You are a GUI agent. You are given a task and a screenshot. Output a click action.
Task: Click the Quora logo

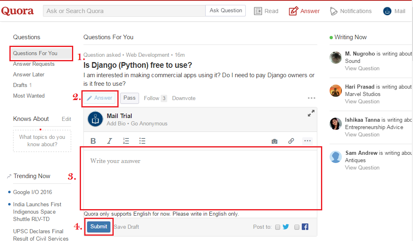coord(18,11)
